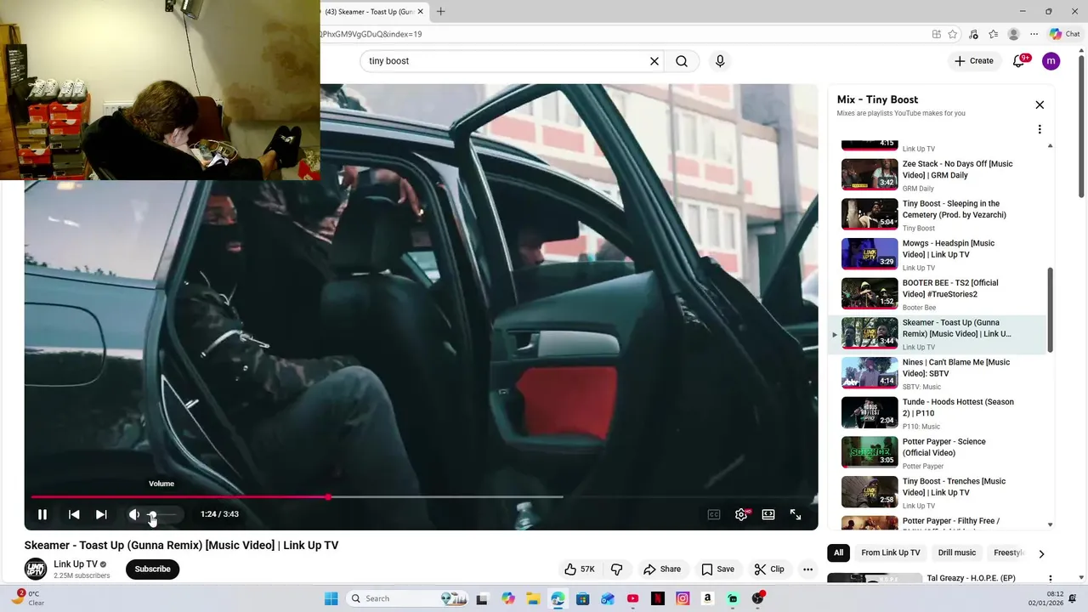Select the 'Drill music' chip
Image resolution: width=1088 pixels, height=612 pixels.
[957, 552]
